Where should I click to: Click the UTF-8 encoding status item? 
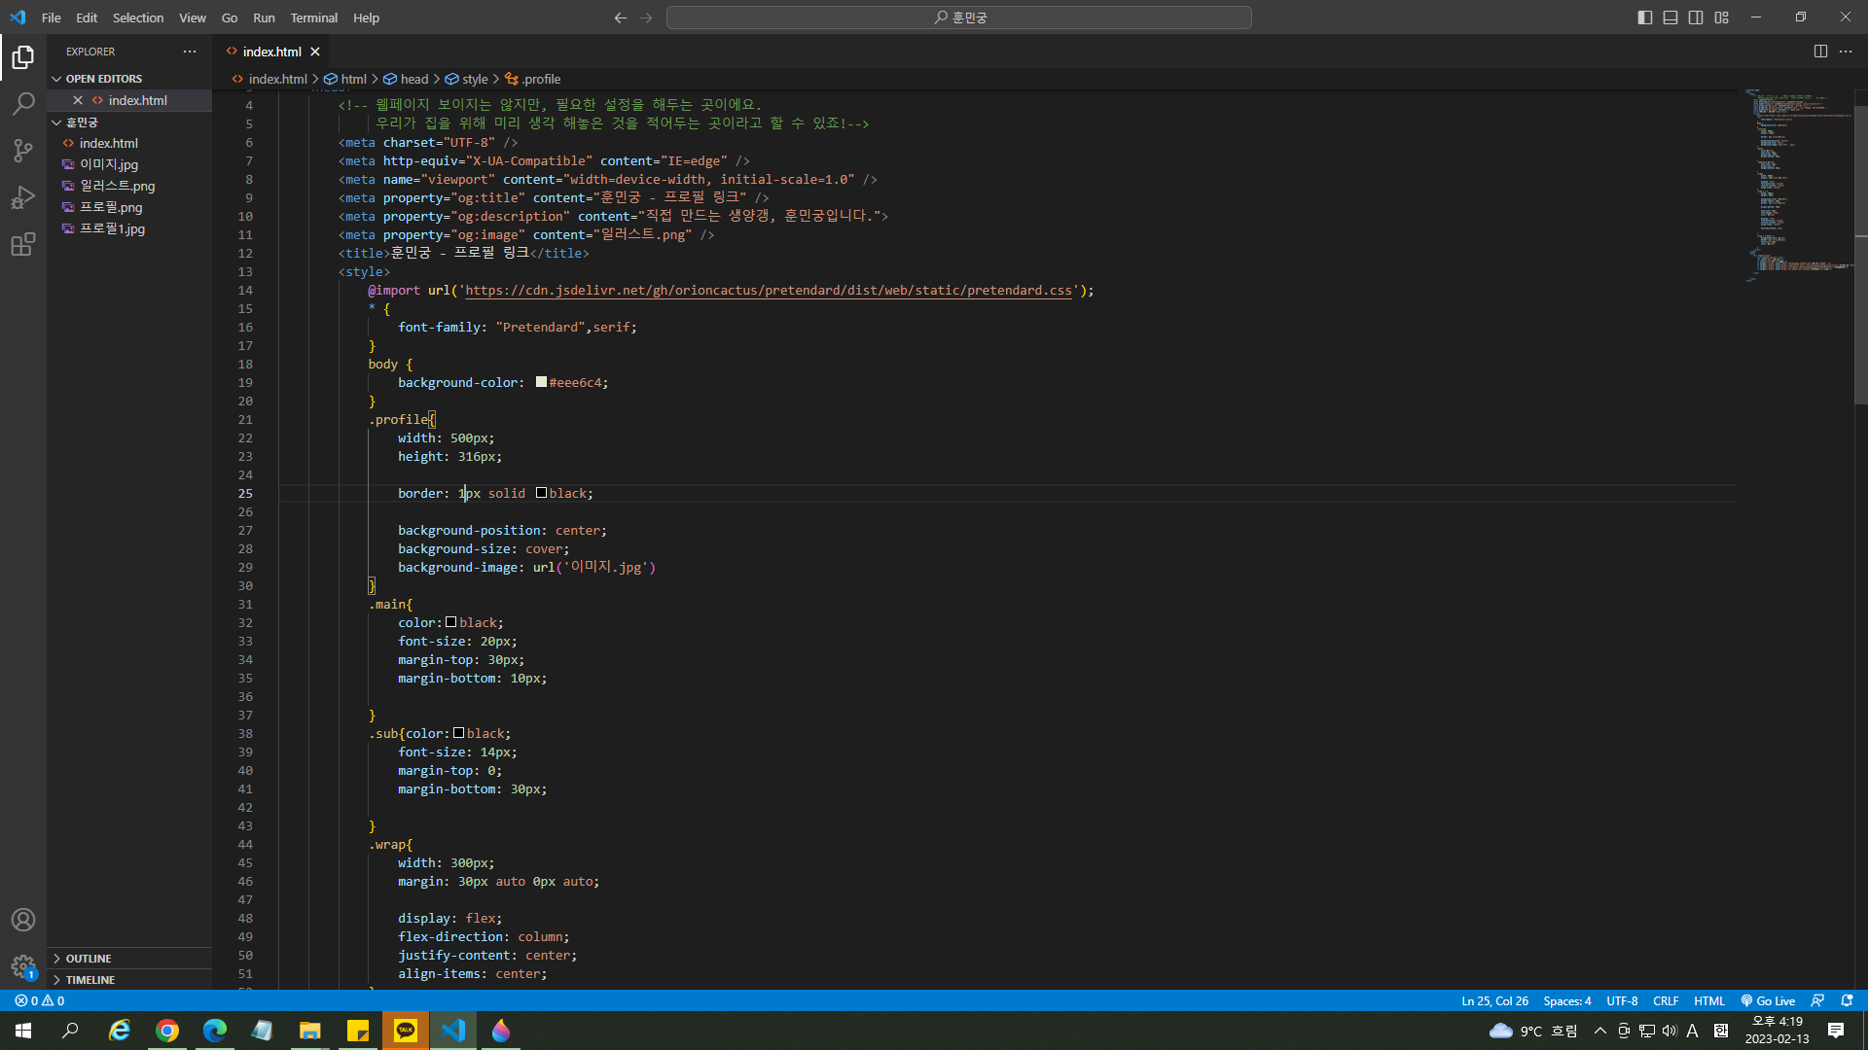point(1622,1000)
